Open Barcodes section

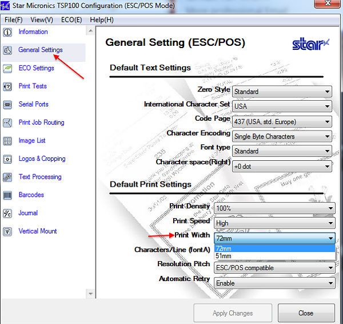pos(31,195)
